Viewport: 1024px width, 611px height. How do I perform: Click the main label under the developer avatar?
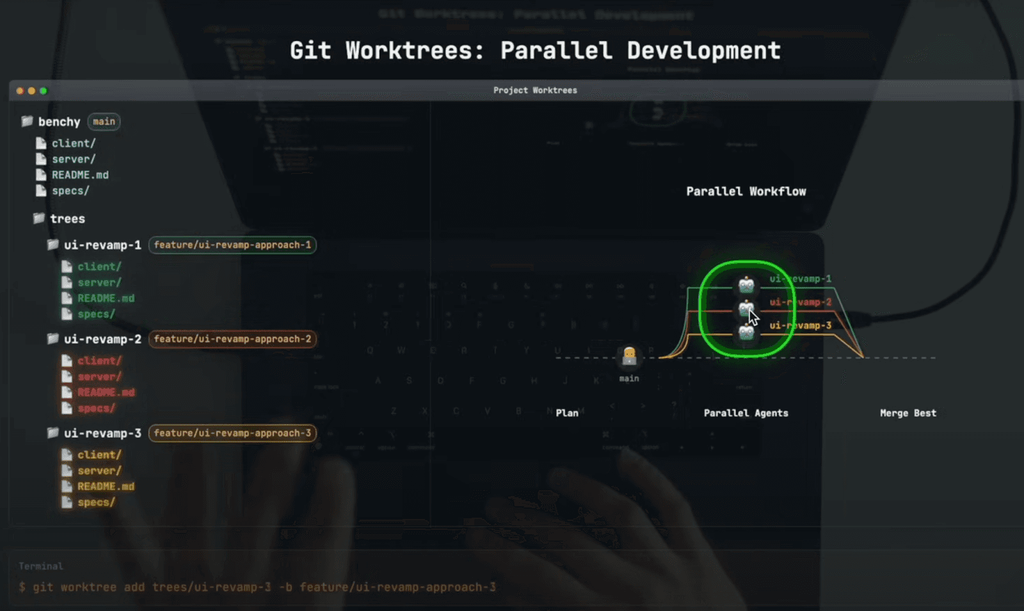pos(629,378)
